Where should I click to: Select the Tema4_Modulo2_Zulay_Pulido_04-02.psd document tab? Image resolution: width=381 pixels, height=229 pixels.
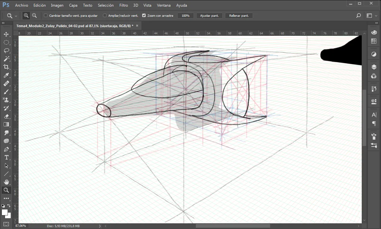pos(75,26)
